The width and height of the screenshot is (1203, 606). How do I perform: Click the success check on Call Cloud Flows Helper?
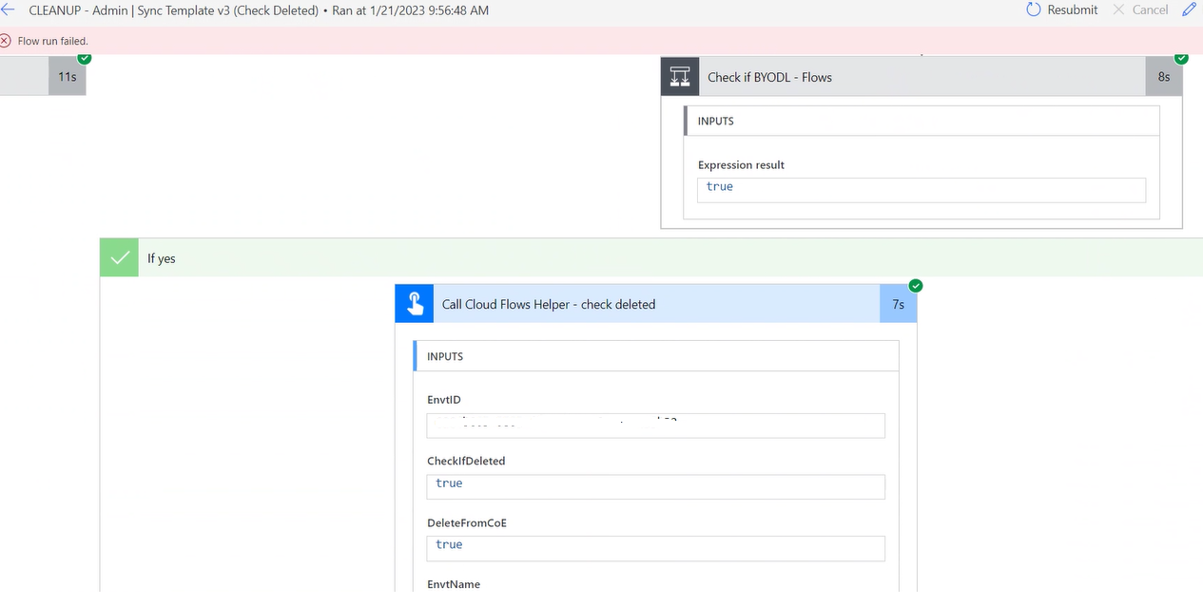pos(916,286)
